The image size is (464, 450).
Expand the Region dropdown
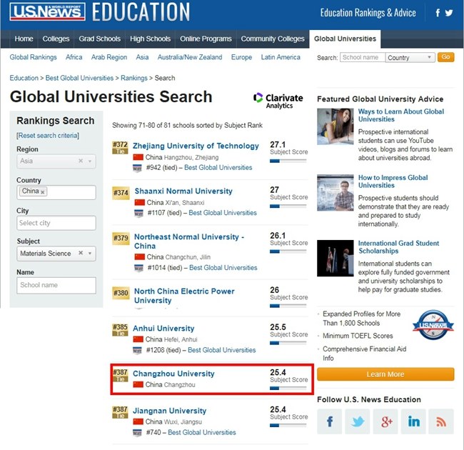pos(90,161)
